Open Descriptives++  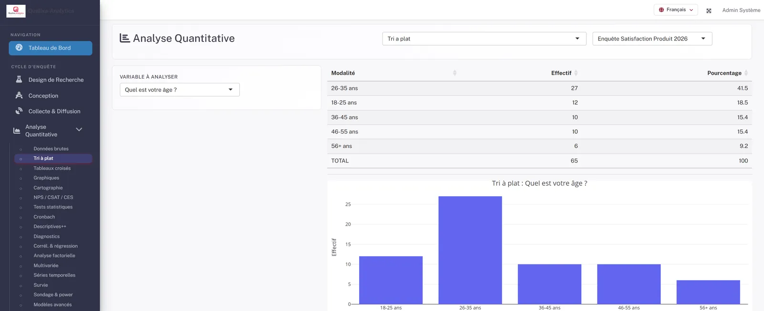50,226
